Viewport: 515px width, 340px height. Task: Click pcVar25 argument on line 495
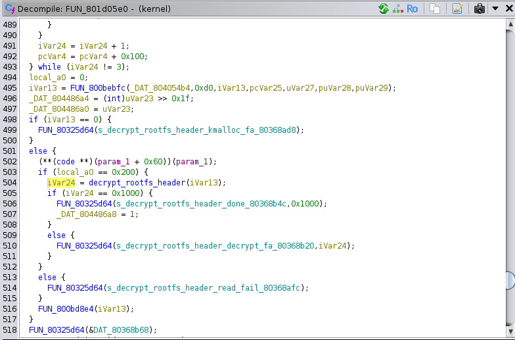coord(265,88)
